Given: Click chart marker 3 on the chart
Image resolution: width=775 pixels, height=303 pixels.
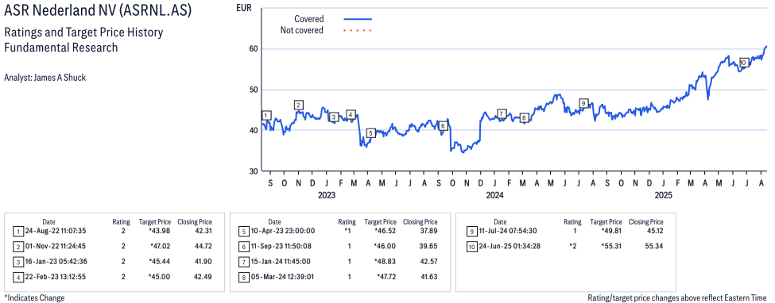Looking at the screenshot, I should tap(334, 117).
